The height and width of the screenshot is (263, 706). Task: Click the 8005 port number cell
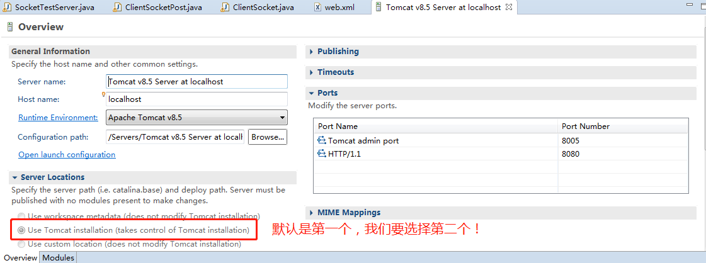pyautogui.click(x=623, y=141)
